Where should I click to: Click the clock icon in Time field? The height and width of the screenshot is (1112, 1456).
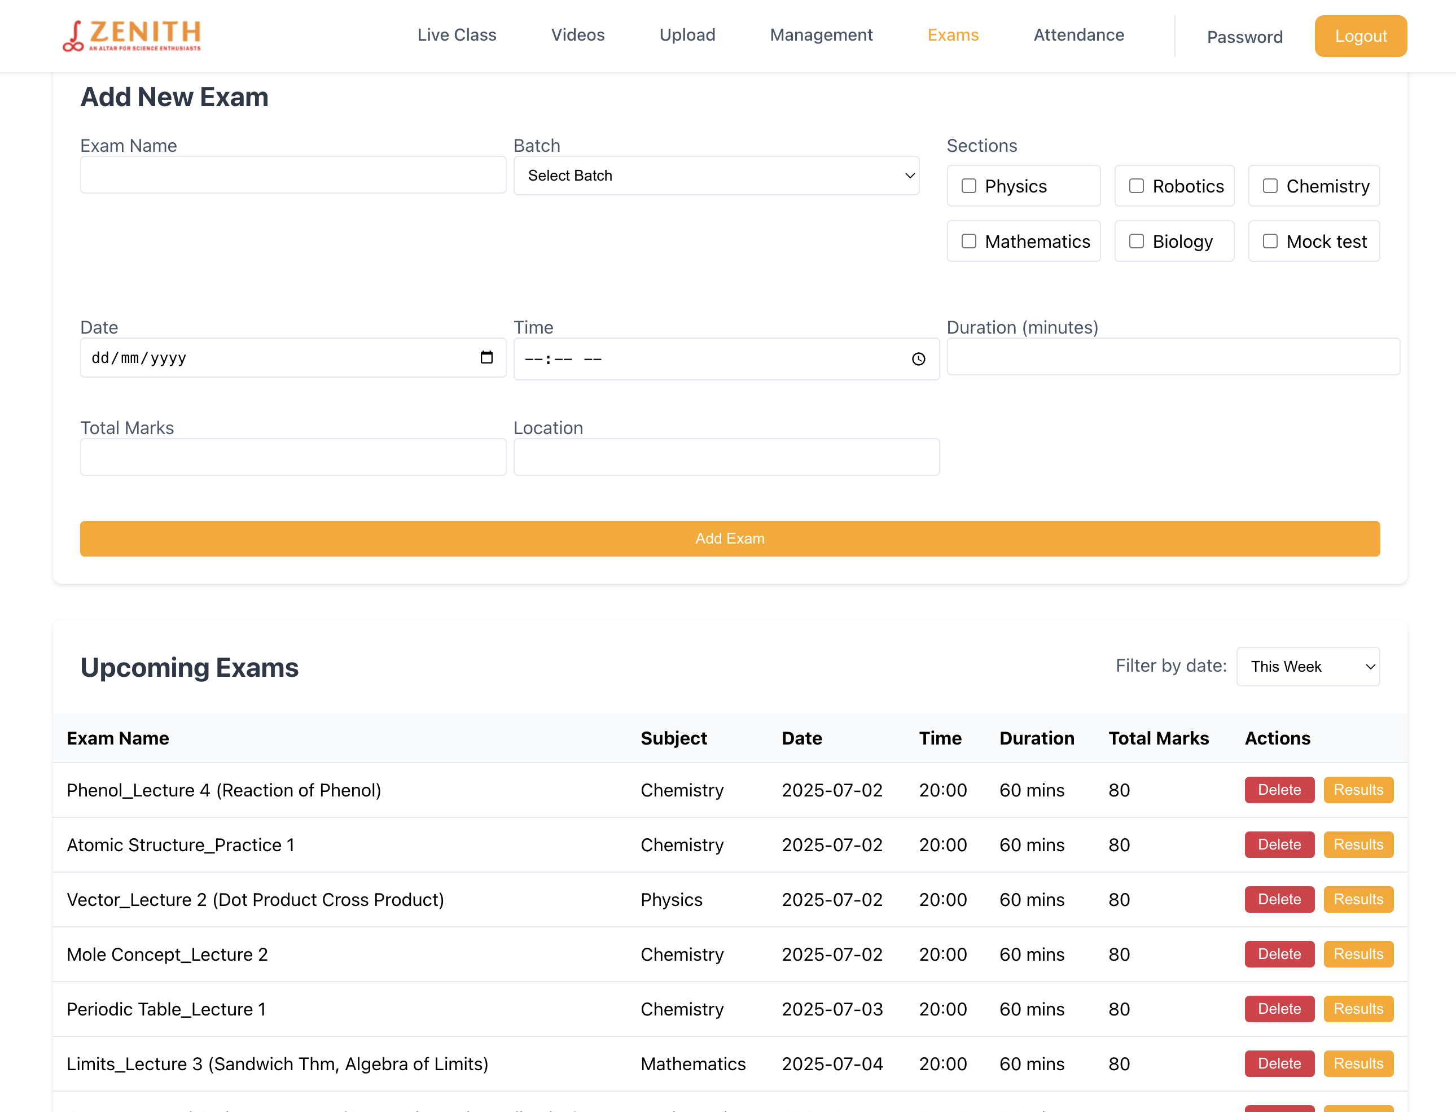coord(918,359)
